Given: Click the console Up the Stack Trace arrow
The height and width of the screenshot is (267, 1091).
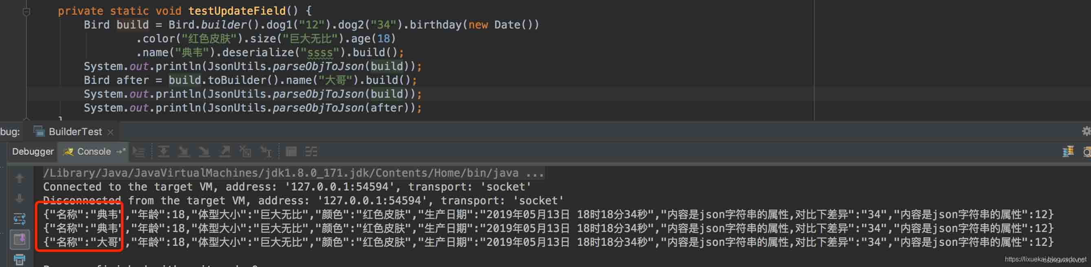Looking at the screenshot, I should pyautogui.click(x=20, y=178).
